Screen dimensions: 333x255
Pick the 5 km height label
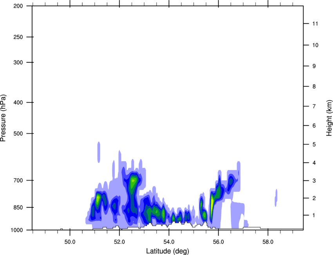click(x=314, y=144)
